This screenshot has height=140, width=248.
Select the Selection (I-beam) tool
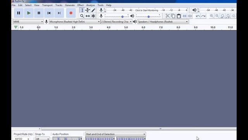pyautogui.click(x=82, y=10)
